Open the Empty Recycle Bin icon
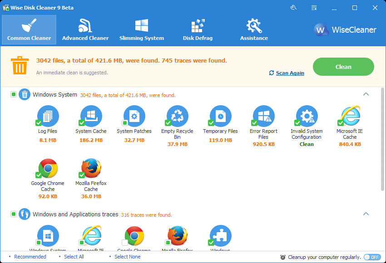This screenshot has height=263, width=386. (x=178, y=116)
